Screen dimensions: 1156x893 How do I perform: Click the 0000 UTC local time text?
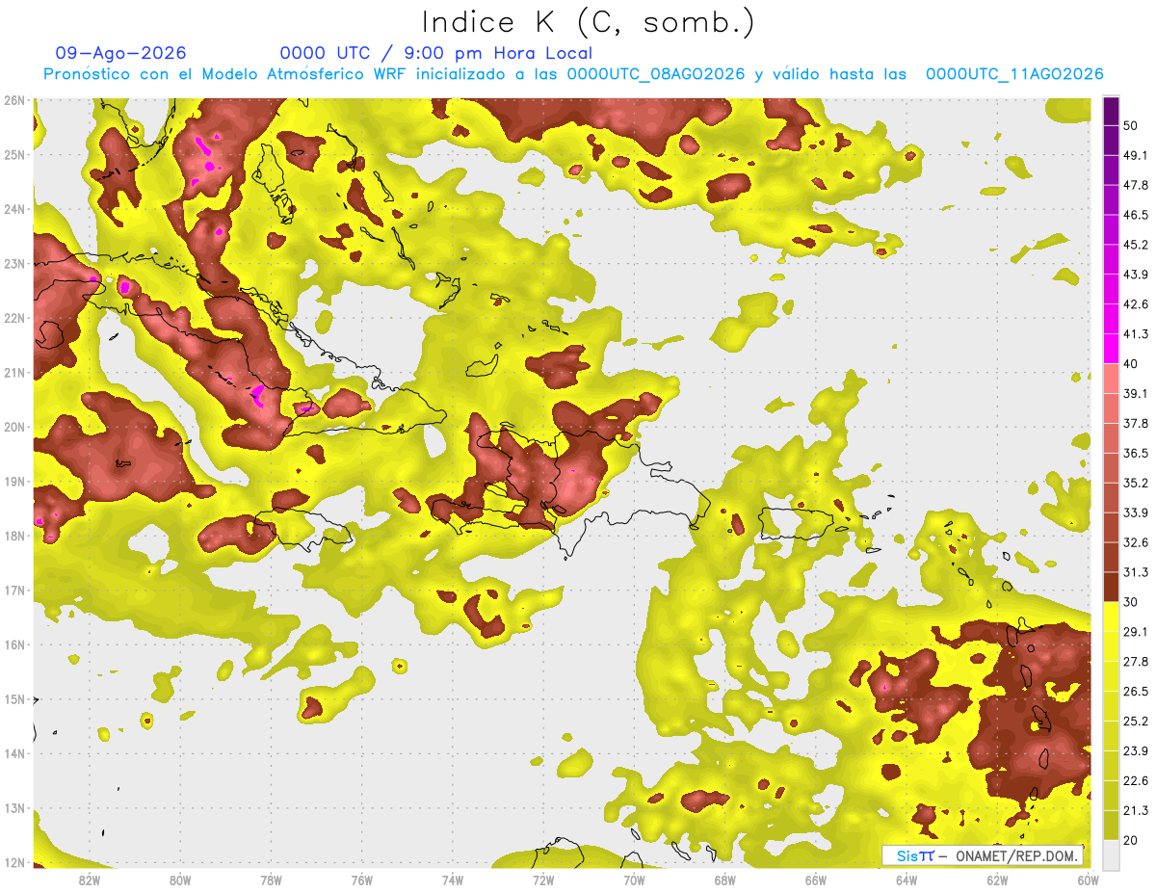click(436, 53)
